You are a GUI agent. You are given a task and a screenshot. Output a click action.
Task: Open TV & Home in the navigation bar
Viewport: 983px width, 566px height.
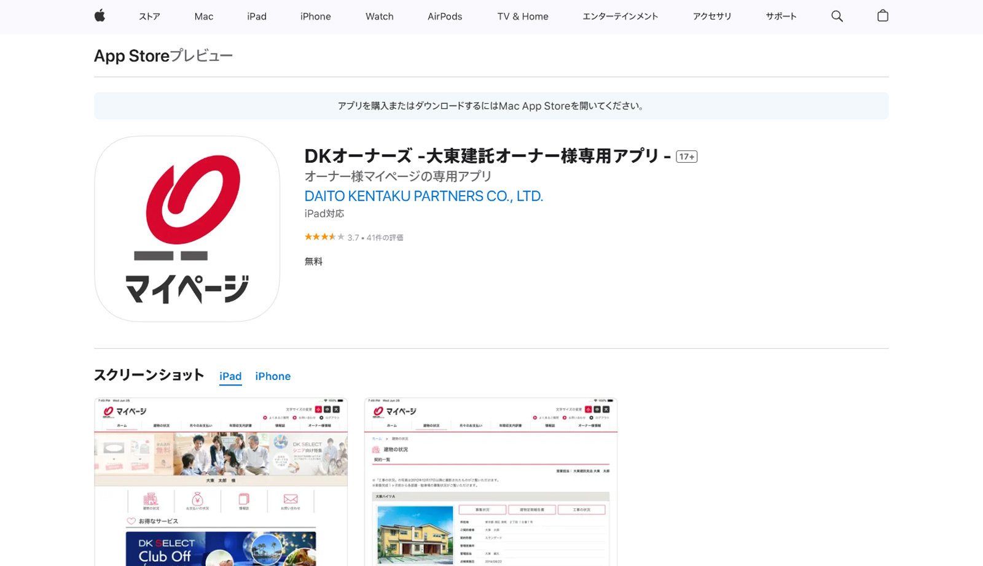(x=523, y=17)
